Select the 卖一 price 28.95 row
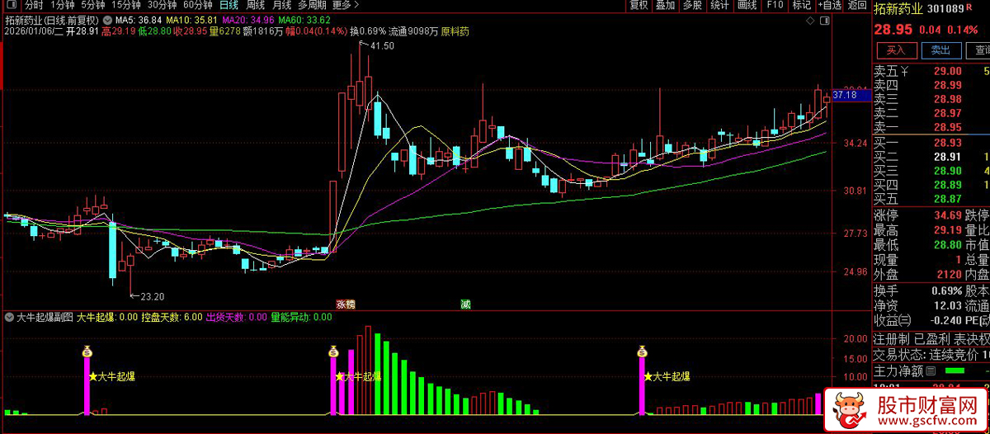The image size is (990, 434). tap(931, 127)
